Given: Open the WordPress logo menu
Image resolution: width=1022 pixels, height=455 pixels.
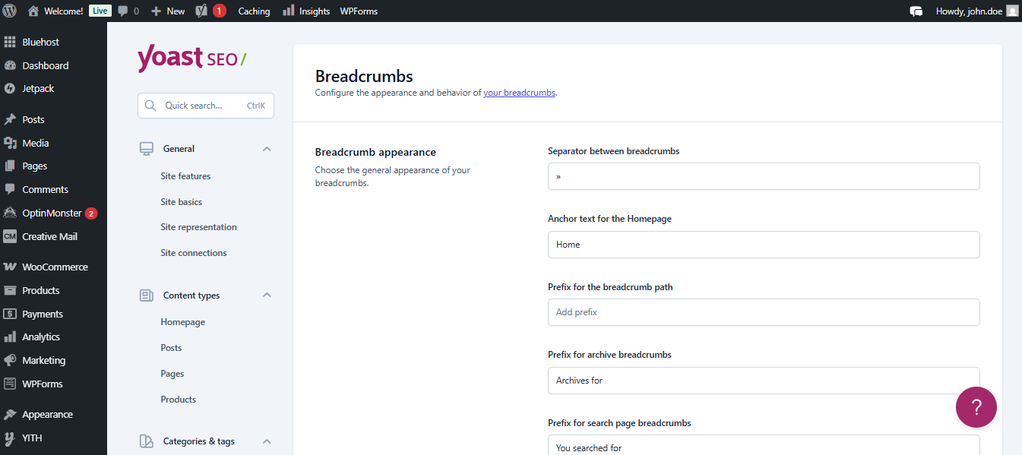Looking at the screenshot, I should (x=8, y=11).
